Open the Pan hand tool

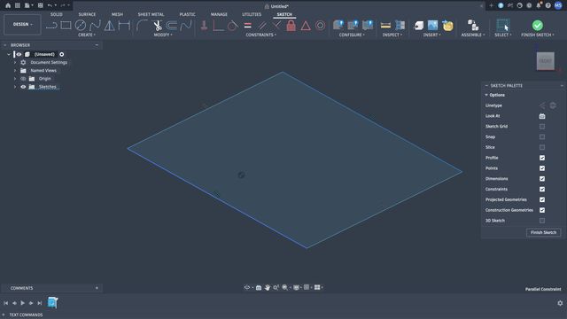click(268, 287)
